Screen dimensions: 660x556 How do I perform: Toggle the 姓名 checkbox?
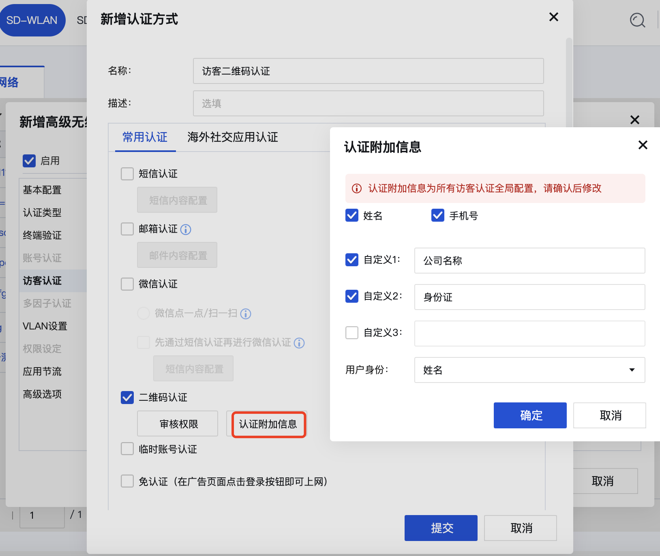point(352,215)
